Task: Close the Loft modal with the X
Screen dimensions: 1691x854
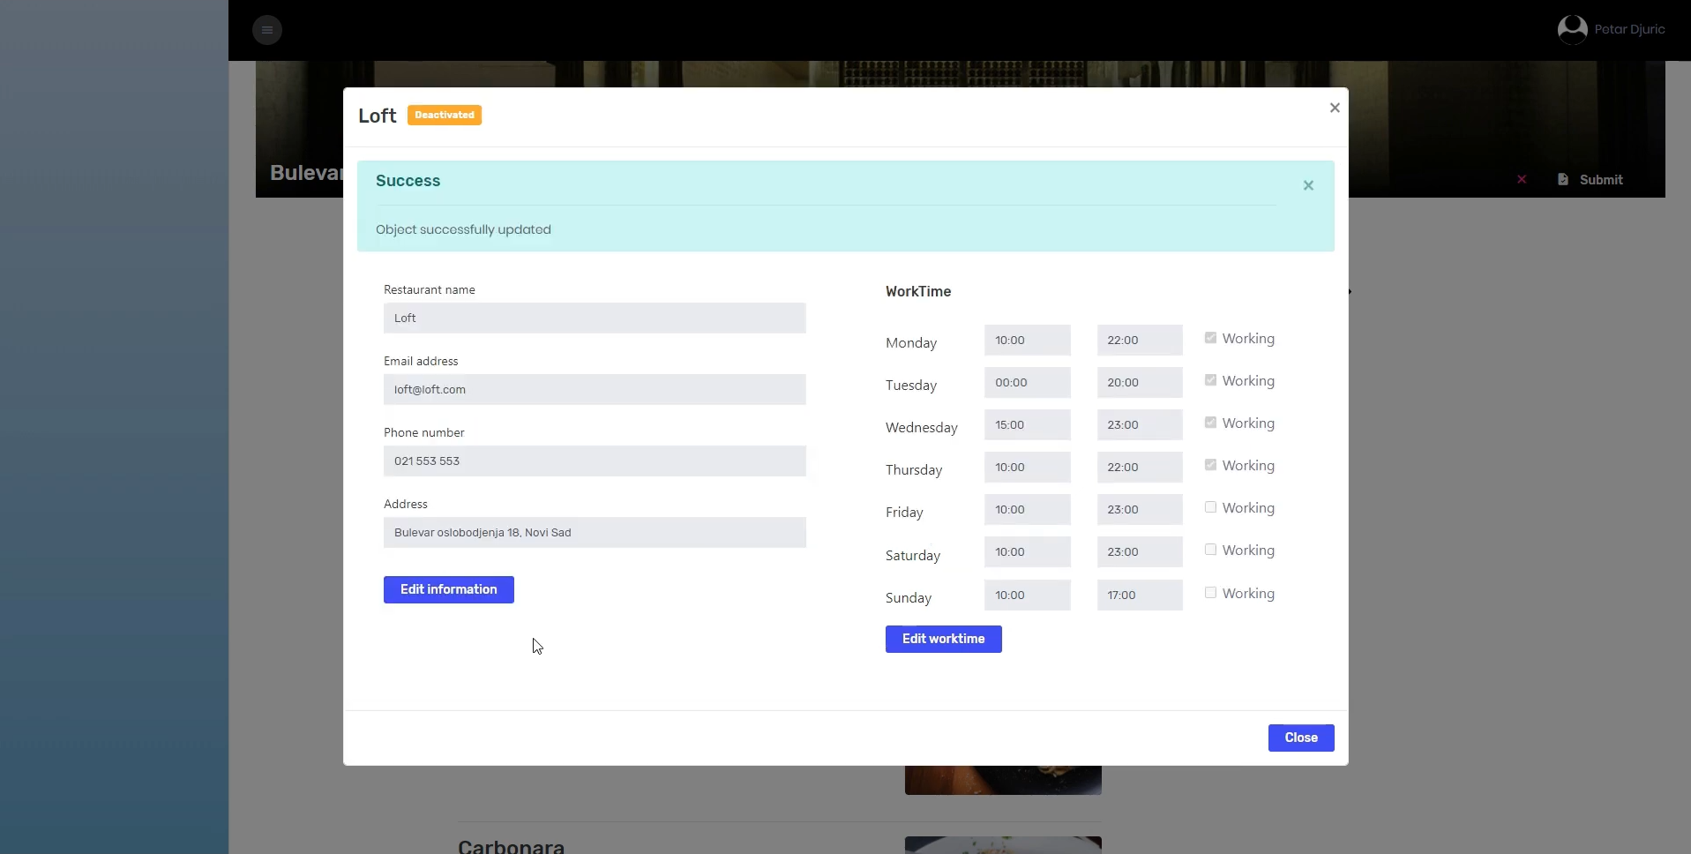Action: 1335,108
